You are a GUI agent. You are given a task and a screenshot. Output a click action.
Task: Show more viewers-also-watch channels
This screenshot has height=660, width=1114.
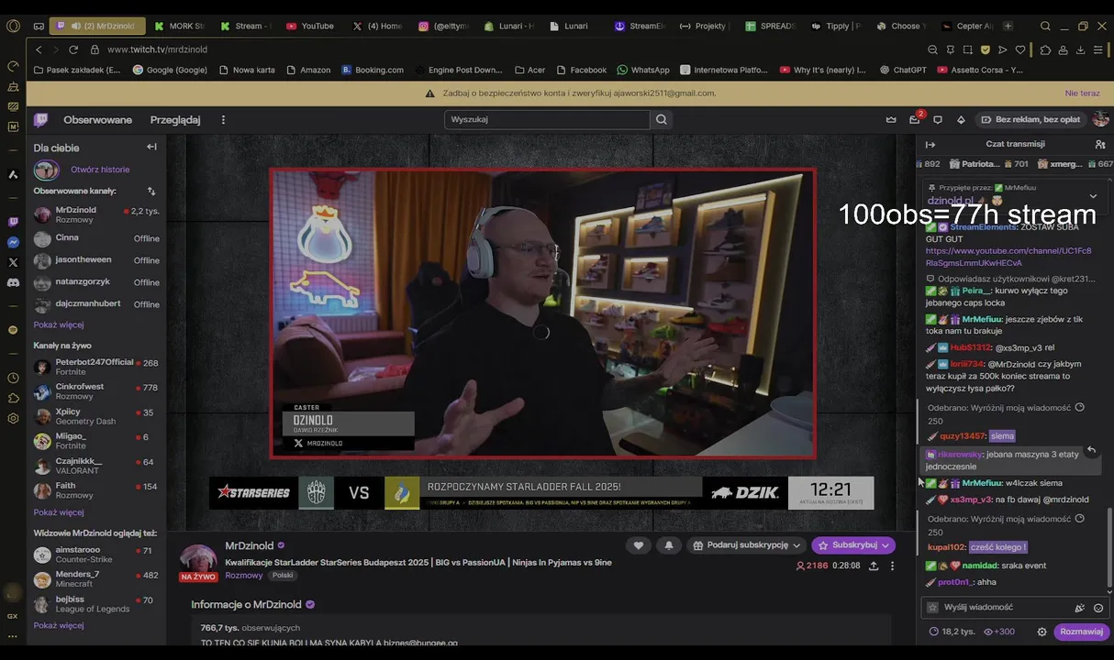pyautogui.click(x=59, y=625)
